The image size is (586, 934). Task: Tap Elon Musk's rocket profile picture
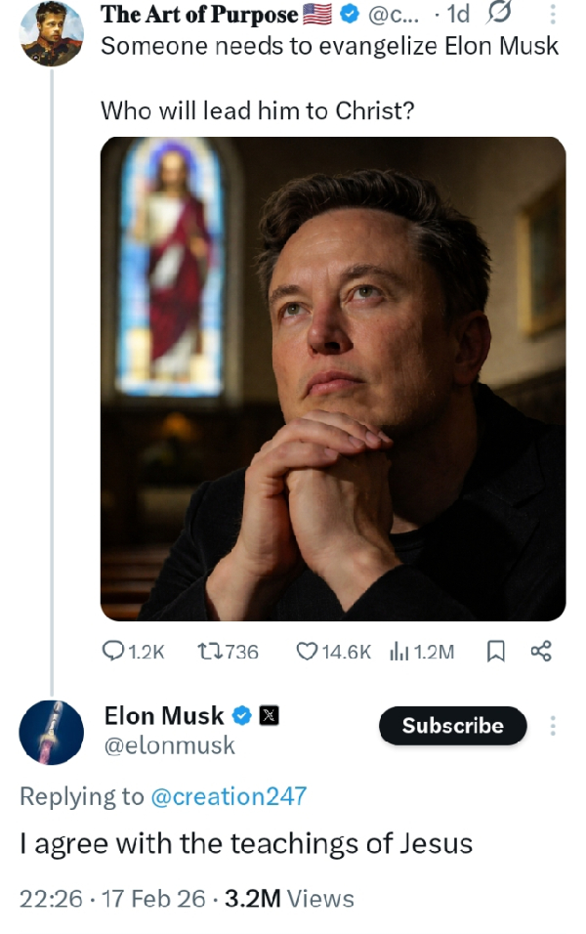point(53,731)
